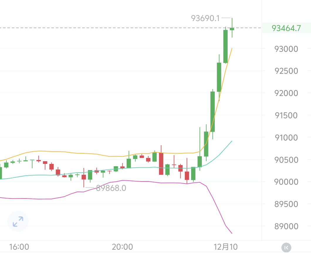Click the 91000 price axis label
Viewport: 311px width, 257px height.
coord(286,138)
